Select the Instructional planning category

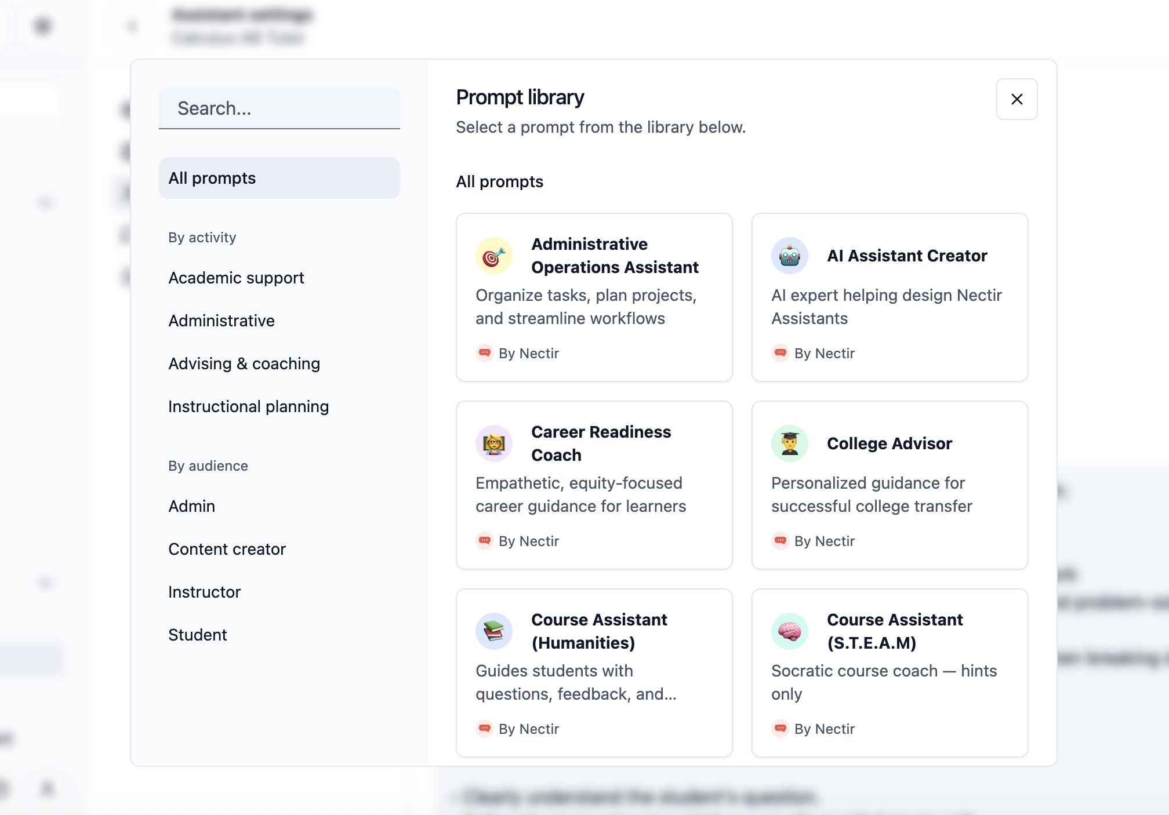(x=248, y=406)
